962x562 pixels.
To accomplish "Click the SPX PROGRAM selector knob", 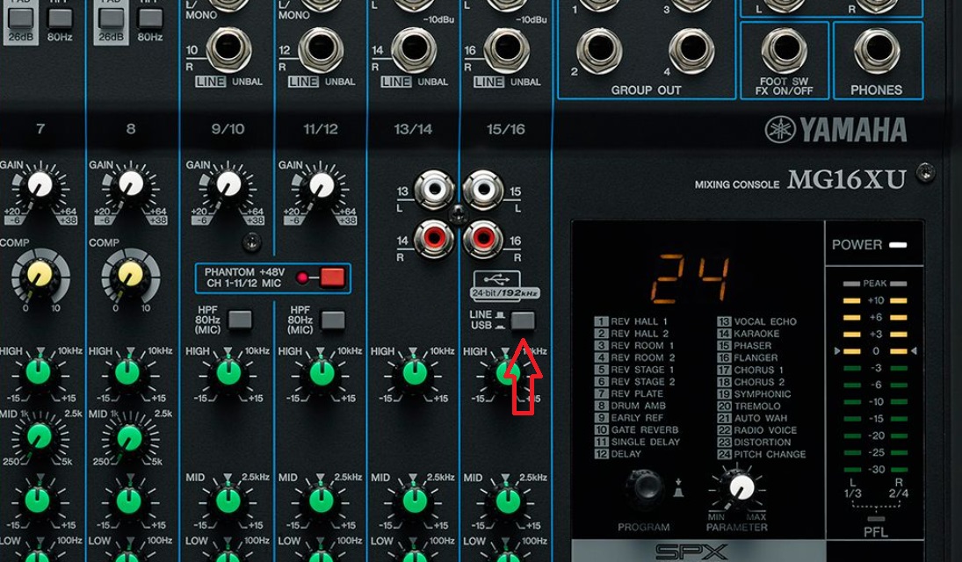I will [645, 489].
